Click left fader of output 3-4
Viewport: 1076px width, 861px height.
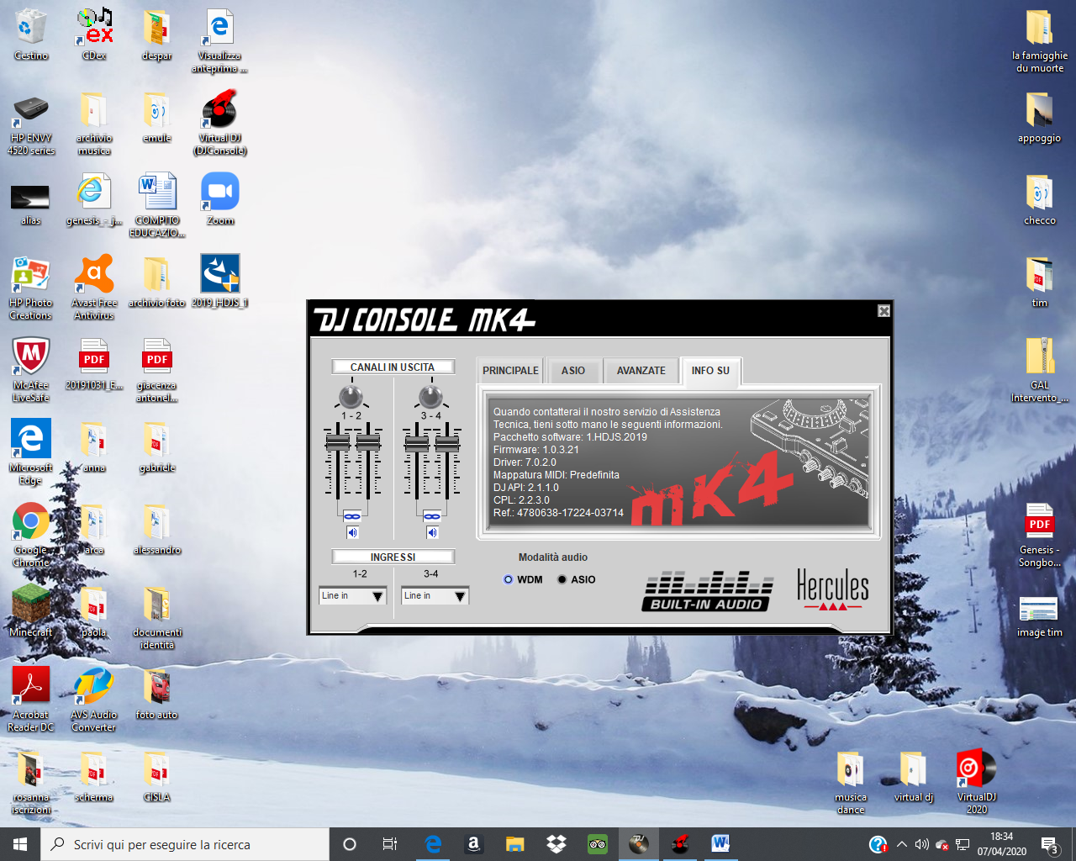[417, 442]
